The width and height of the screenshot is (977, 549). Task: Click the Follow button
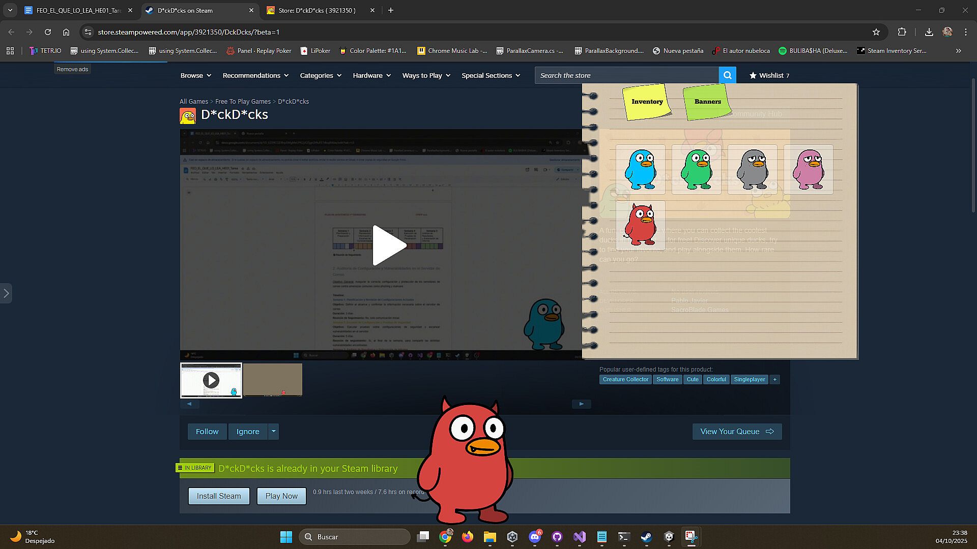pyautogui.click(x=207, y=431)
